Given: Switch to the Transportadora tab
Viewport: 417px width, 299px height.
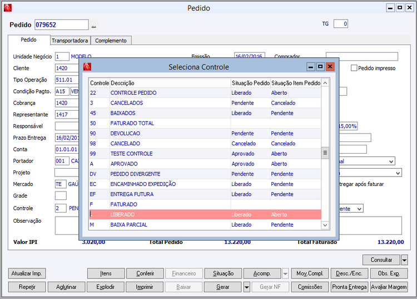Looking at the screenshot, I should click(x=70, y=41).
